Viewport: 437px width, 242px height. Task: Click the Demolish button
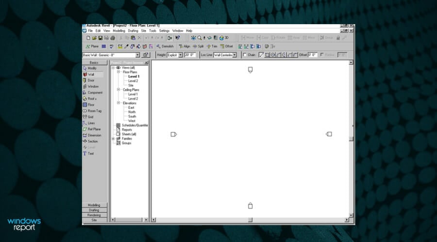[165, 46]
